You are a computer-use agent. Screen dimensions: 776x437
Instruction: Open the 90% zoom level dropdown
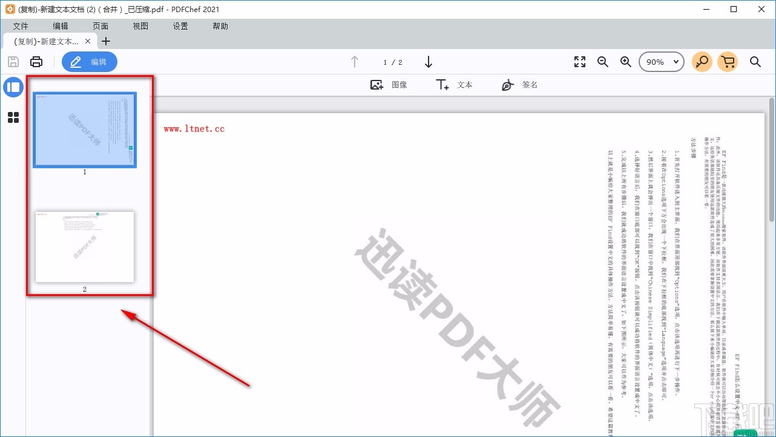(661, 61)
